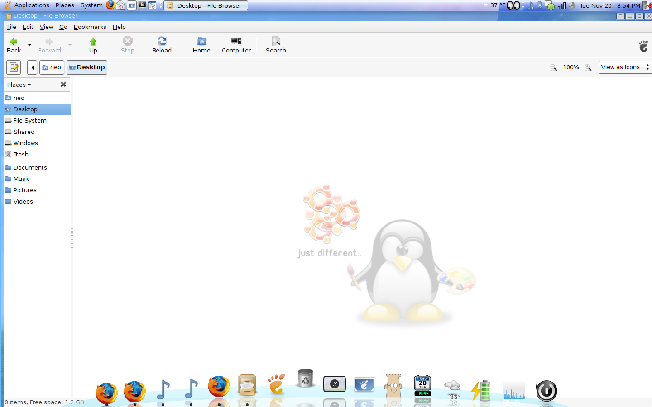Open the trash can in dock
652x407 pixels.
pyautogui.click(x=306, y=378)
